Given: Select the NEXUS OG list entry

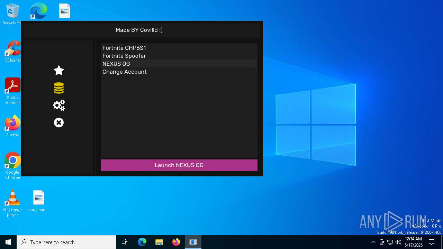Looking at the screenshot, I should [x=179, y=64].
